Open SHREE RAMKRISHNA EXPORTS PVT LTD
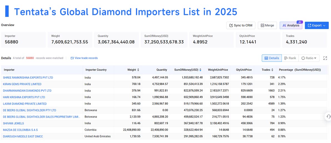The height and width of the screenshot is (143, 331). click(28, 78)
